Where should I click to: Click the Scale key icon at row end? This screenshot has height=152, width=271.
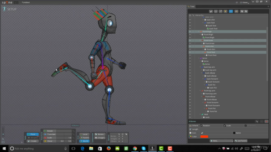pos(74,138)
